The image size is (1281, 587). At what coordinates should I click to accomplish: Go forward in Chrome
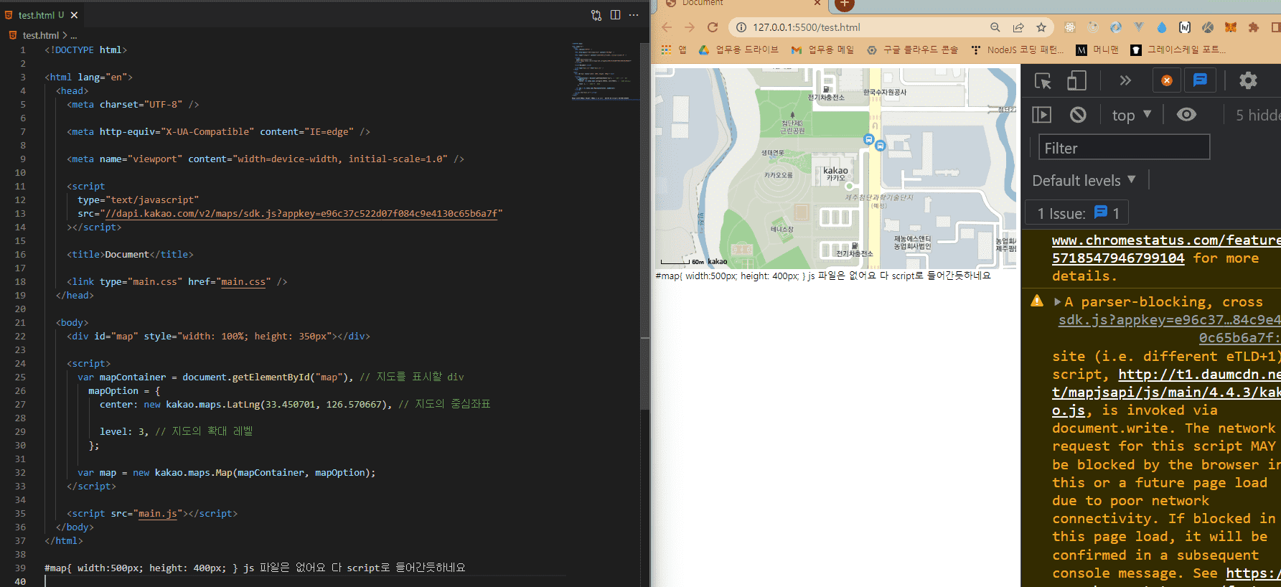pos(690,27)
